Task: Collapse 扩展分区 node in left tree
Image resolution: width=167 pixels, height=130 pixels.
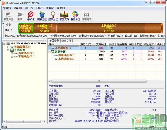Action: [8, 50]
